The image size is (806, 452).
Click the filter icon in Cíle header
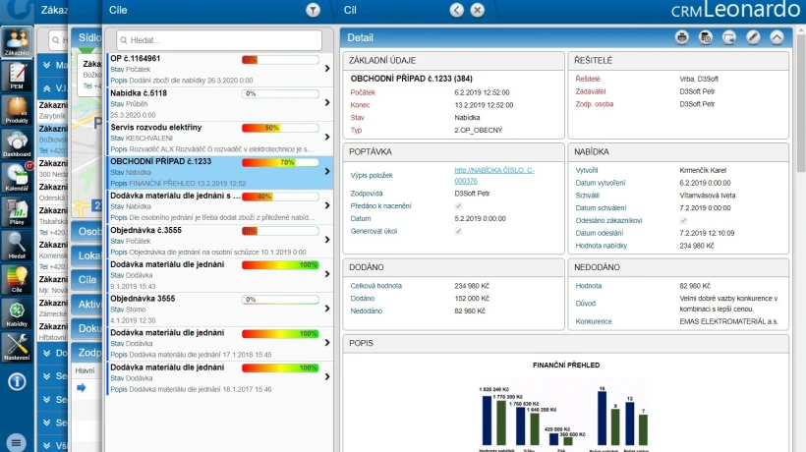coord(313,10)
